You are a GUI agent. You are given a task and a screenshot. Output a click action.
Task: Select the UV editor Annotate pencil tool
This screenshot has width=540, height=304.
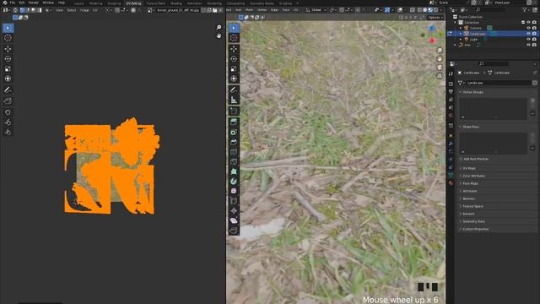(x=8, y=90)
